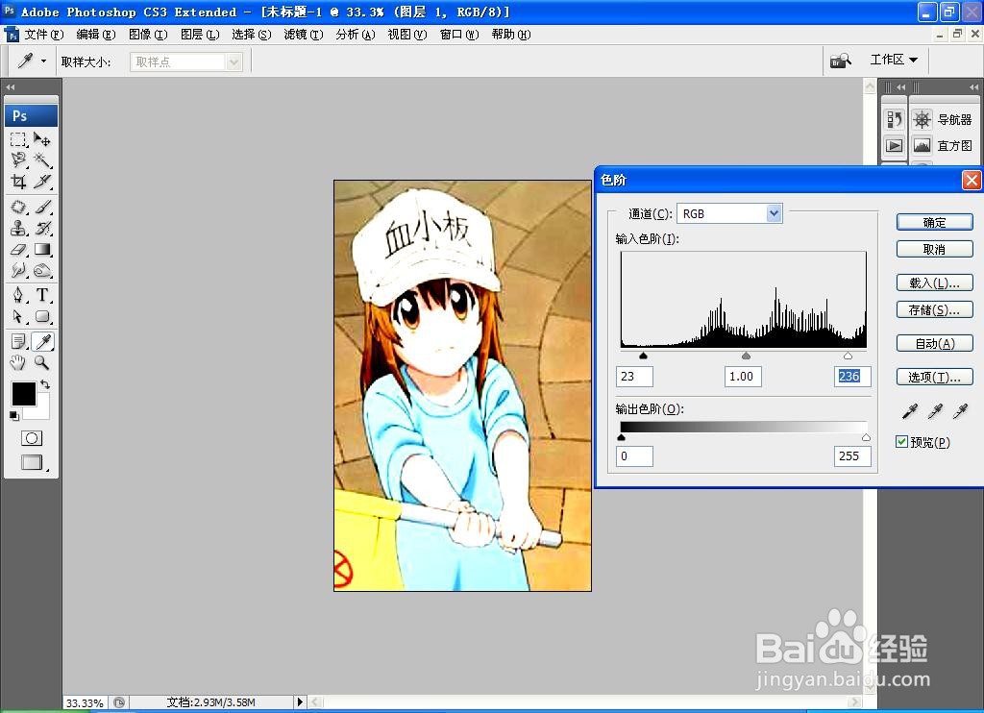Select the Eraser tool

(19, 249)
